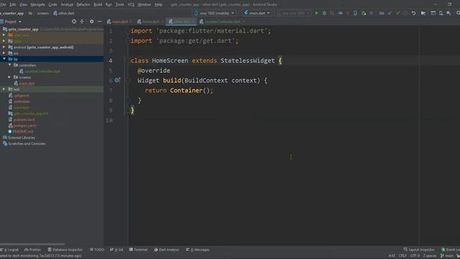Collapse the build method fold marker line 6
460x259 pixels.
[128, 81]
